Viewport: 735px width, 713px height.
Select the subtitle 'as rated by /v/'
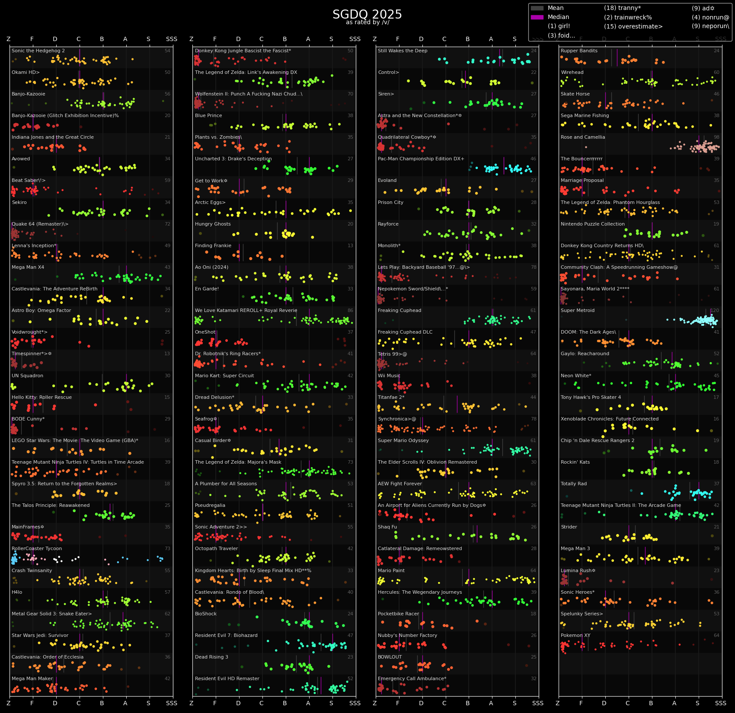(367, 22)
